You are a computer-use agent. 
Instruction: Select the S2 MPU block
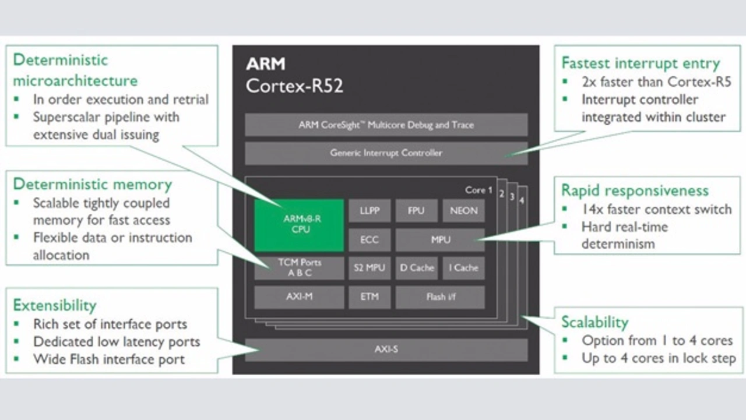370,268
